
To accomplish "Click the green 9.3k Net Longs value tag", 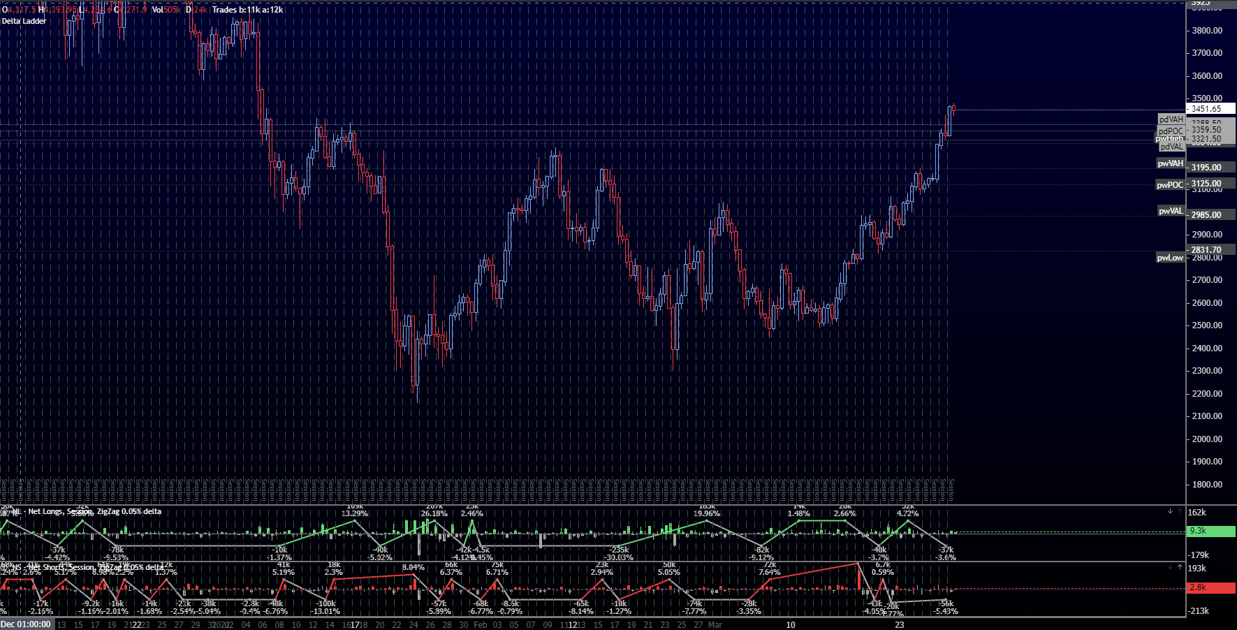I will 1211,532.
